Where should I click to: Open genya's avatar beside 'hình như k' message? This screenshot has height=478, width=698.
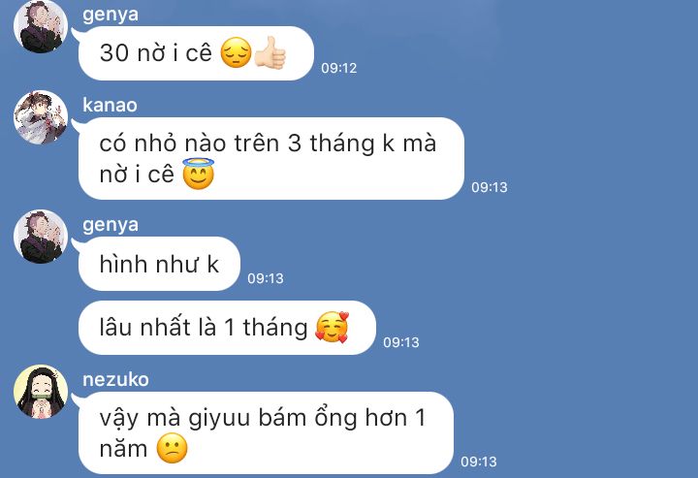(41, 237)
